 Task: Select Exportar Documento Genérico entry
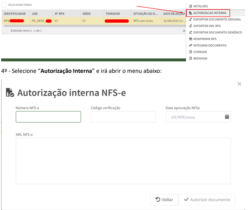(x=217, y=32)
